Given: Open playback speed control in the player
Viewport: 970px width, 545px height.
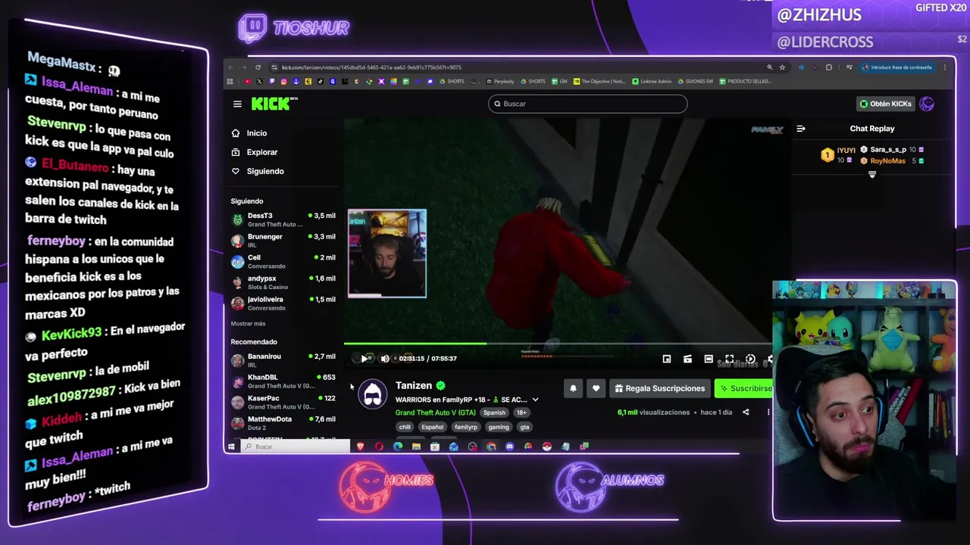Looking at the screenshot, I should pyautogui.click(x=750, y=359).
